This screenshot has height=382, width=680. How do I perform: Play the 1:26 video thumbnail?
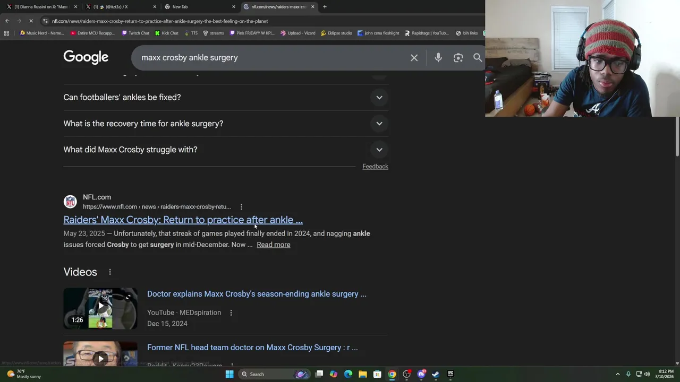tap(100, 309)
